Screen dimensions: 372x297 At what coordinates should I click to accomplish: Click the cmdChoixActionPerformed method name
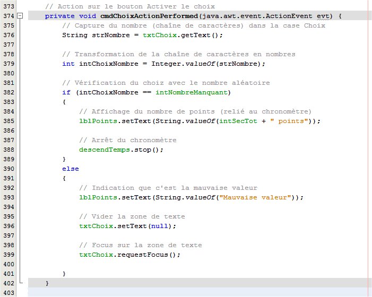tap(149, 16)
